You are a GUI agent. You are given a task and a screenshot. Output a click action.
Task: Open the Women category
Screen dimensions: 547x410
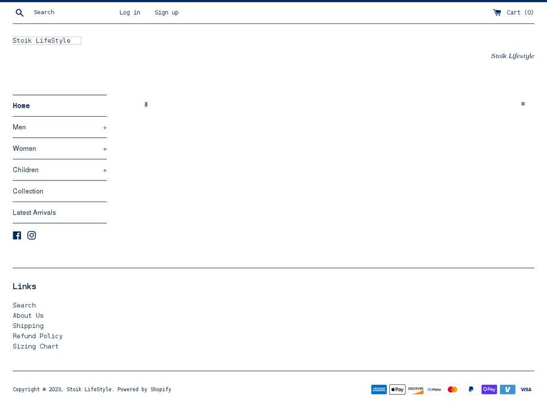point(25,149)
